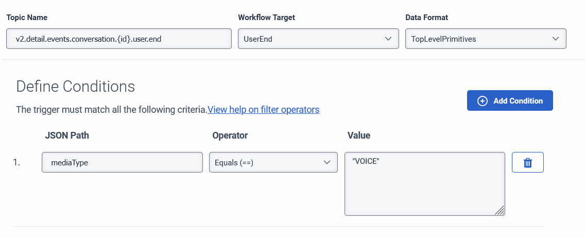585x238 pixels.
Task: Expand the Equals (==) operator dropdown
Action: 273,162
